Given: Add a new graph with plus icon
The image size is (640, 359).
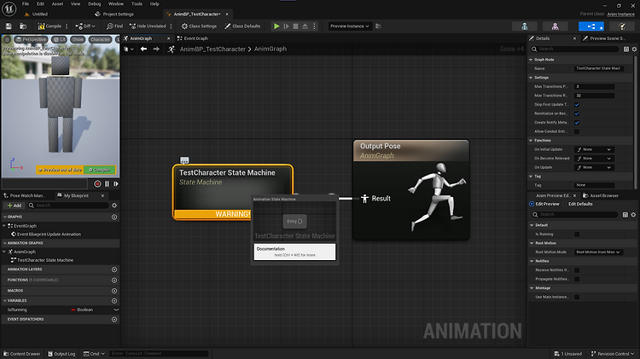Looking at the screenshot, I should (114, 217).
